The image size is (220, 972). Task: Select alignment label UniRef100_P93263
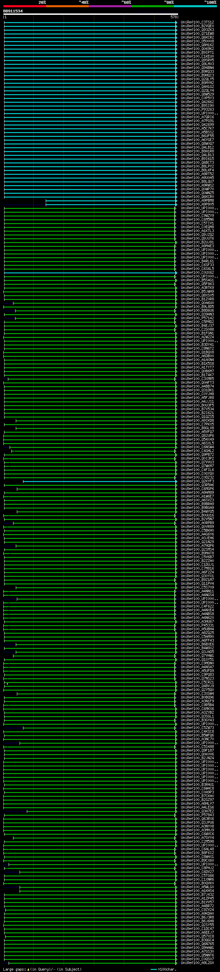click(197, 109)
